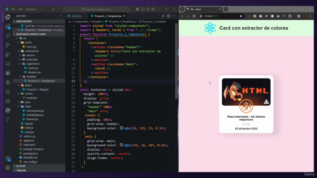Image resolution: width=317 pixels, height=178 pixels.
Task: Open Customize Layout icon in title bar
Action: click(153, 9)
